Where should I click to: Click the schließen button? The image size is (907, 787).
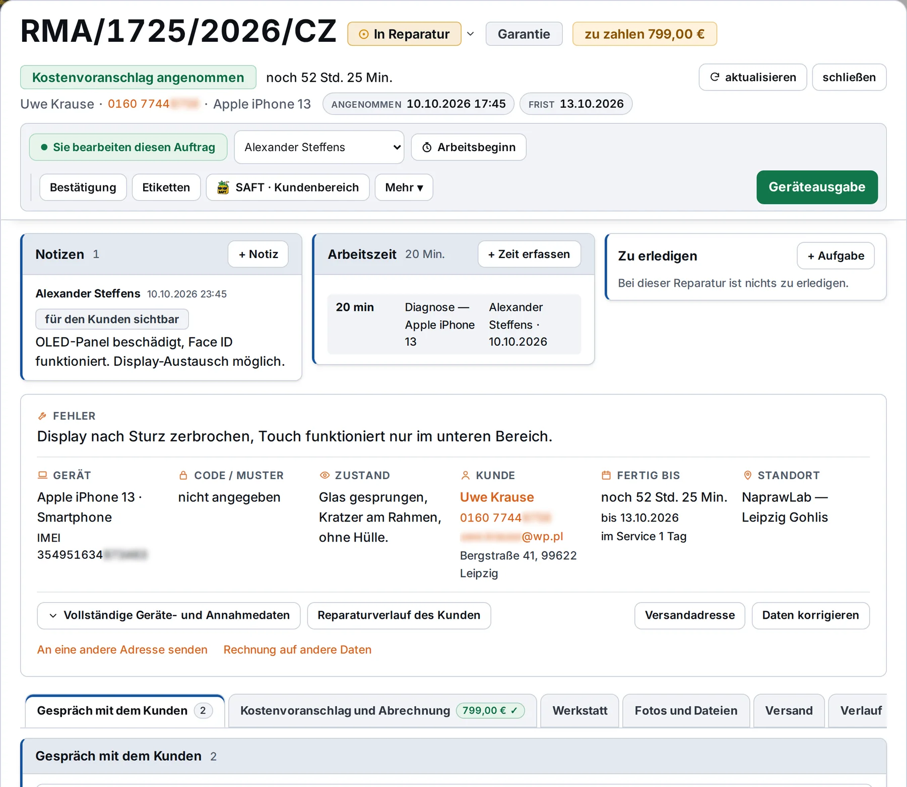click(849, 77)
